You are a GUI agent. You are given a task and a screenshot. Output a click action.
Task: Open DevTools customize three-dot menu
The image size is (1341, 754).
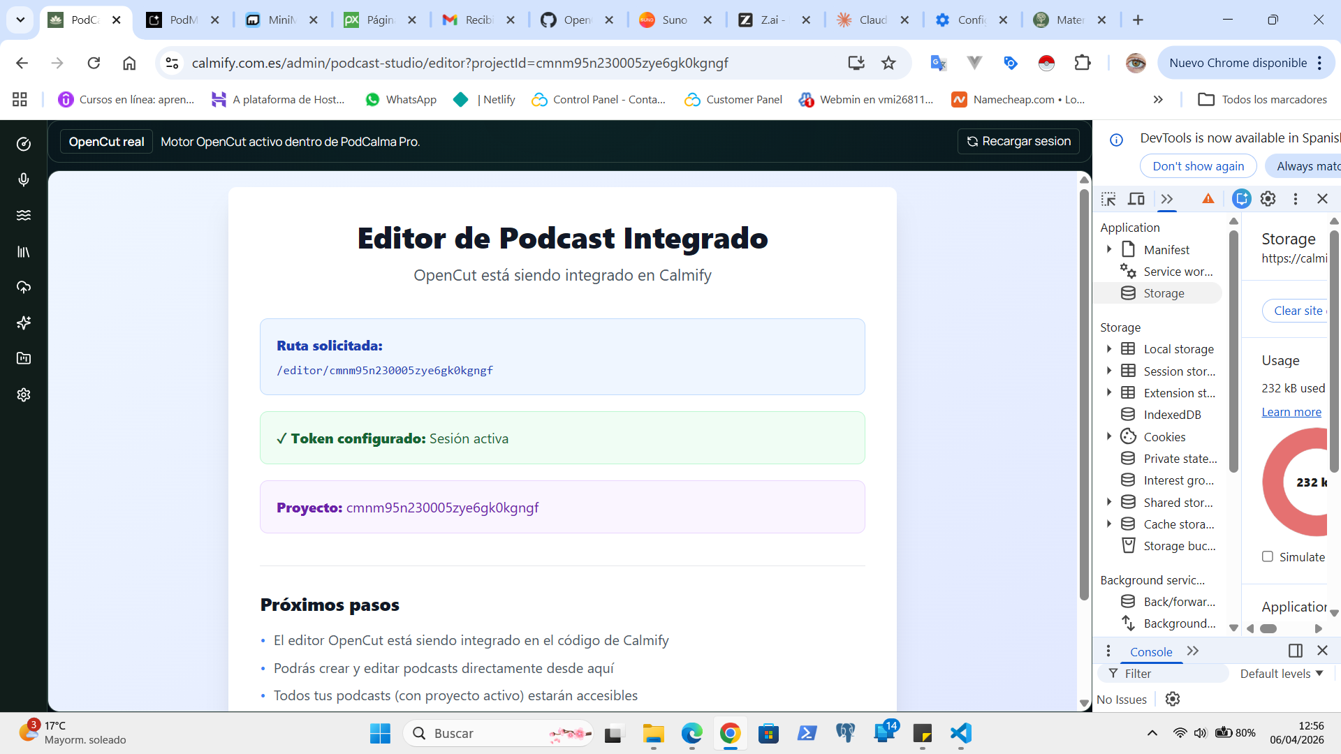click(x=1296, y=199)
